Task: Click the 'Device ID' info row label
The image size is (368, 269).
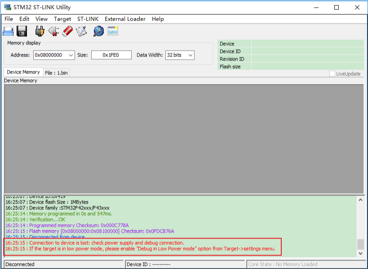Action: [230, 52]
